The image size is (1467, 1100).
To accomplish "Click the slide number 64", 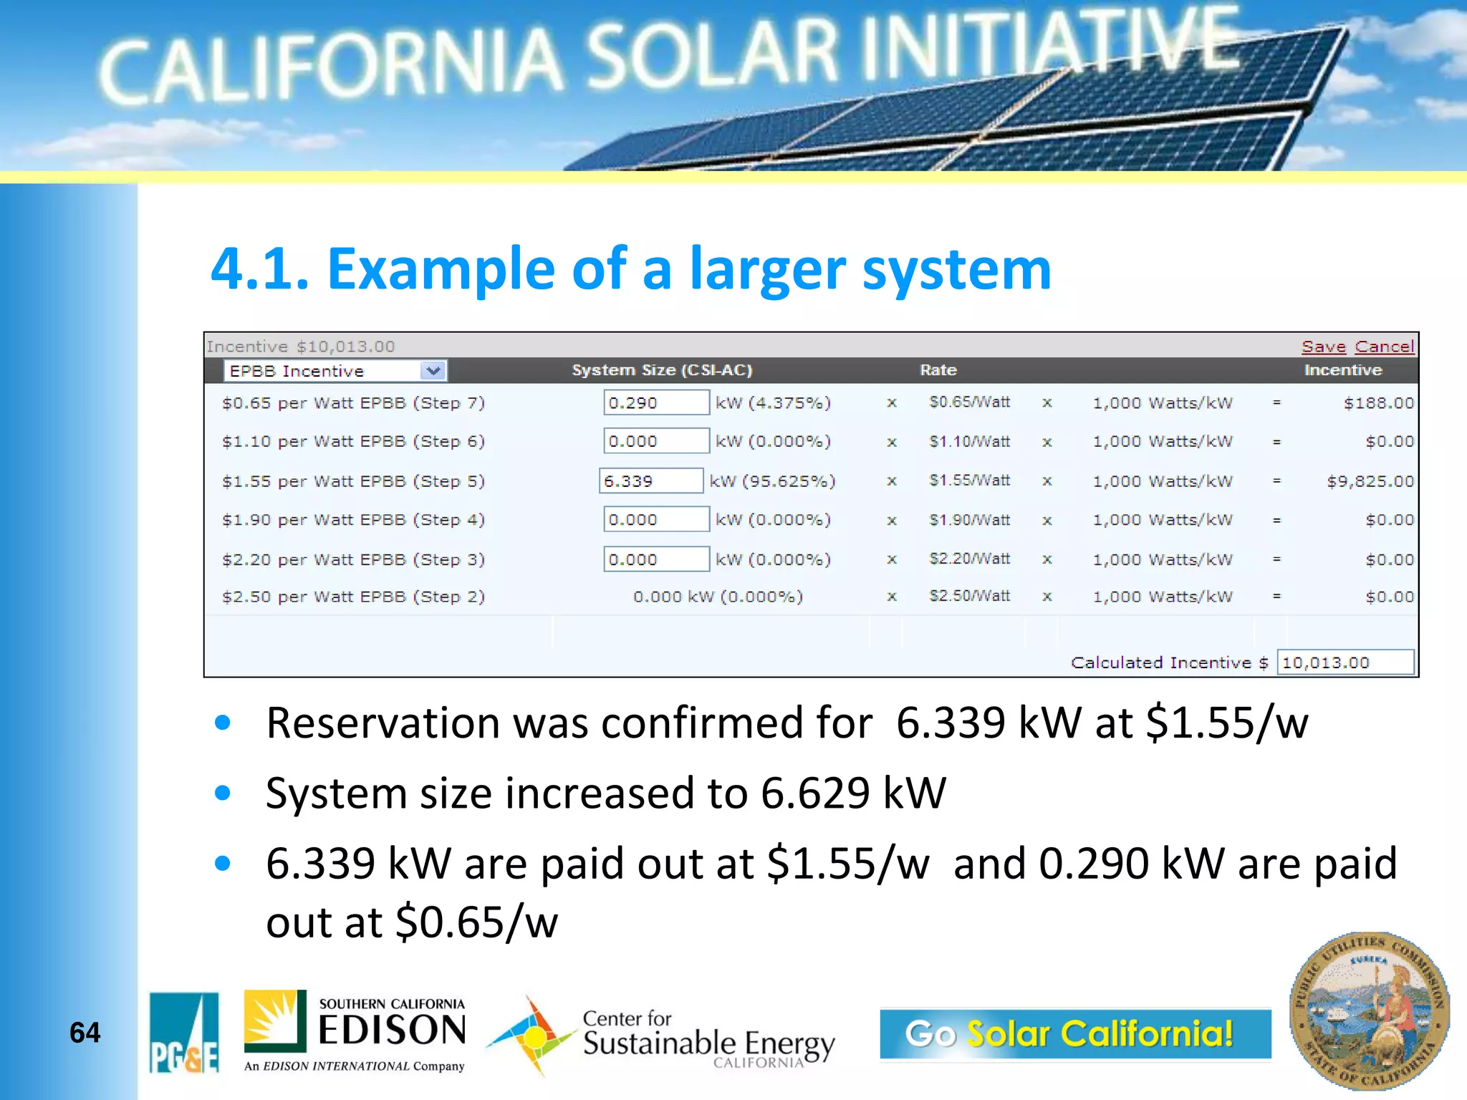I will click(x=85, y=1032).
